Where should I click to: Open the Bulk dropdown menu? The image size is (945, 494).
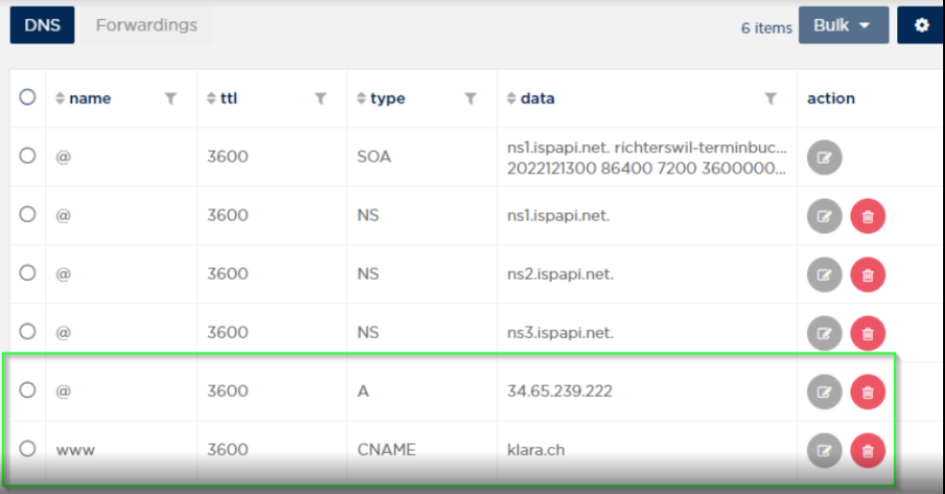coord(843,25)
